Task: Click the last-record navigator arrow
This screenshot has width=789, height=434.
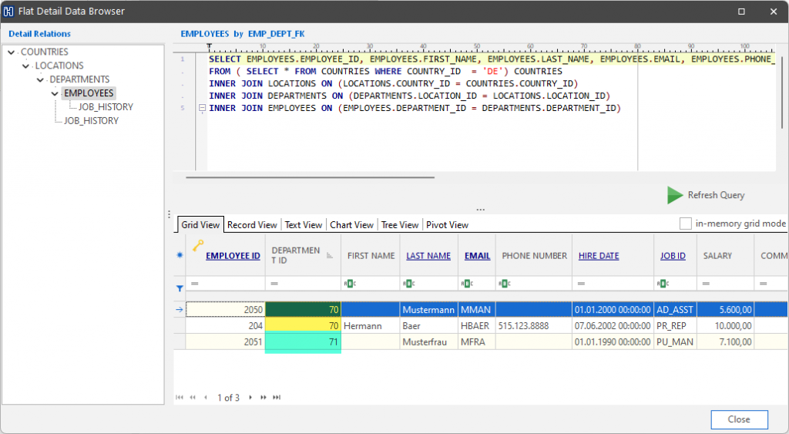Action: pos(277,397)
